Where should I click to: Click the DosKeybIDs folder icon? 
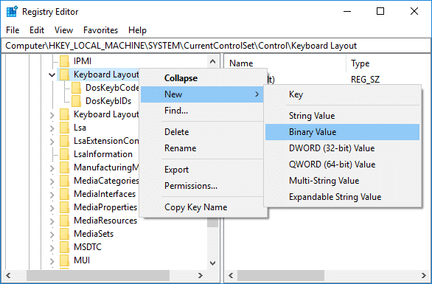(77, 101)
